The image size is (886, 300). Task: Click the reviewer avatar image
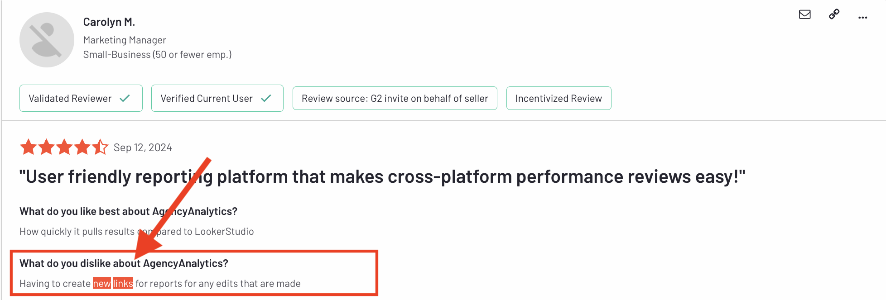click(x=47, y=40)
